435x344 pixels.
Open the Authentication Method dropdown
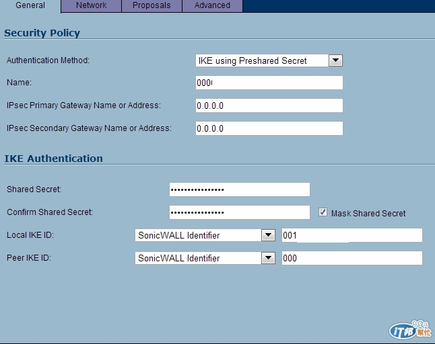point(269,60)
